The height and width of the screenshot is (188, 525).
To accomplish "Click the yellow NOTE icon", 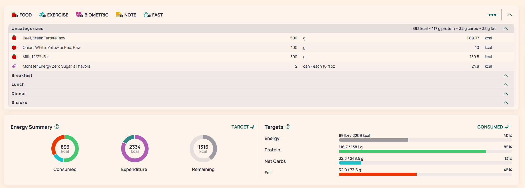I will click(x=119, y=15).
